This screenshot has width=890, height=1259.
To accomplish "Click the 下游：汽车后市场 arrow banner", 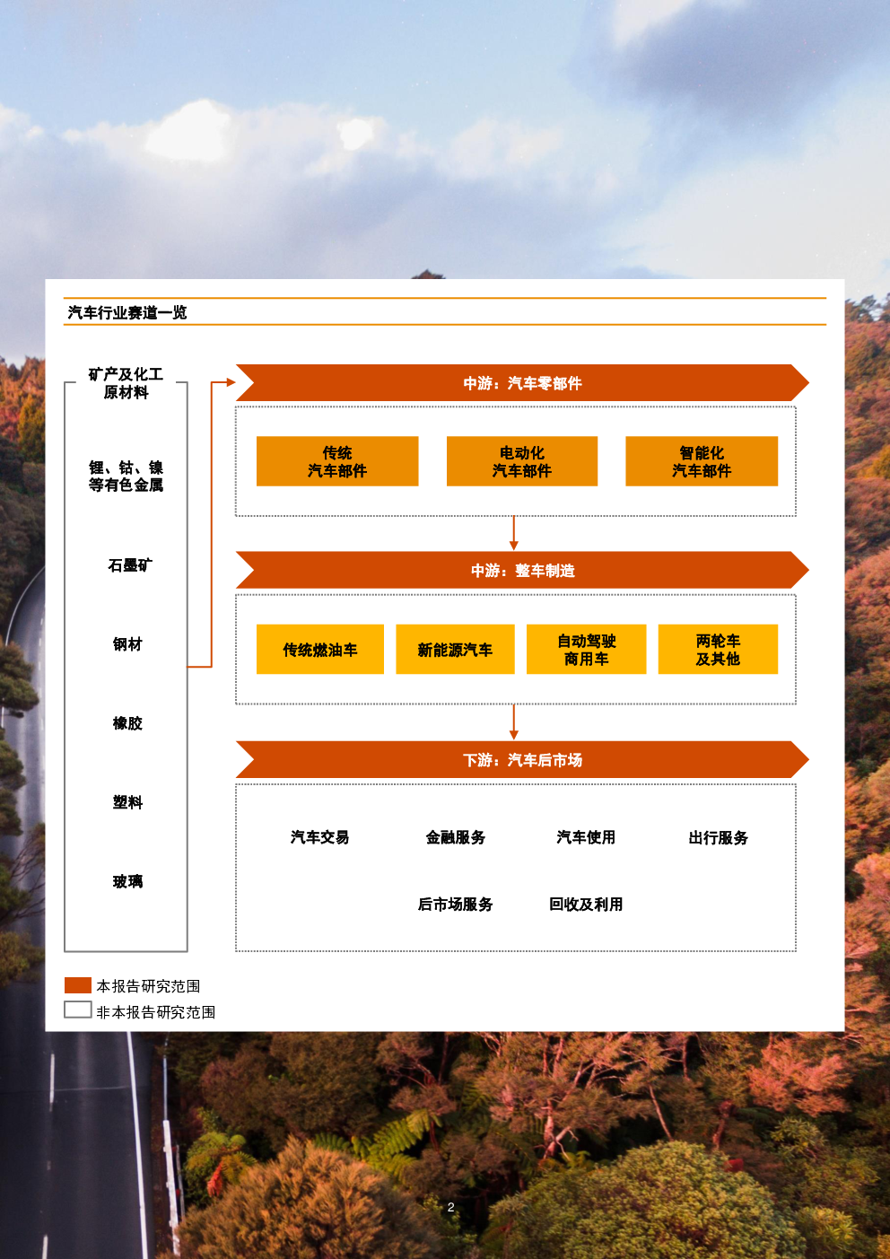I will 522,760.
